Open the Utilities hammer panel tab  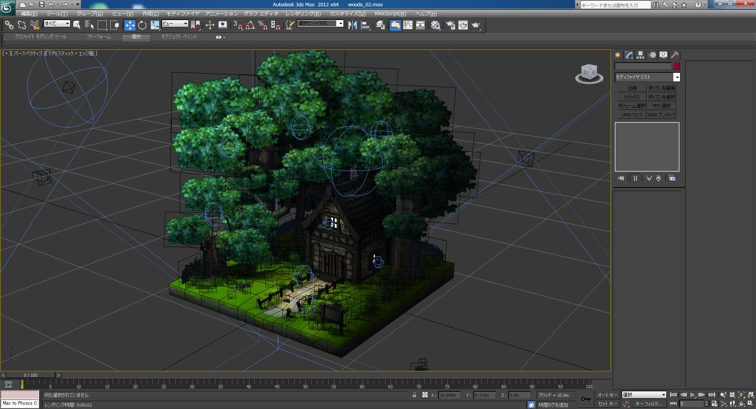(x=674, y=55)
